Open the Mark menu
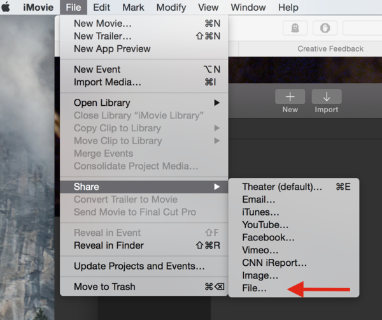Image resolution: width=382 pixels, height=320 pixels. (x=133, y=7)
